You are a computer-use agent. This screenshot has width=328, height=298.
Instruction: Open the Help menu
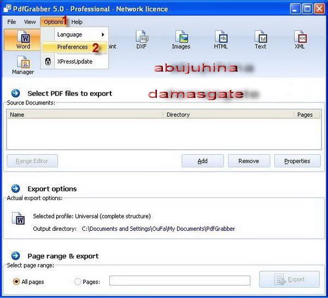click(77, 22)
